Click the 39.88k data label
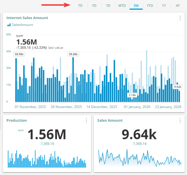This screenshot has height=175, width=187. point(73,54)
